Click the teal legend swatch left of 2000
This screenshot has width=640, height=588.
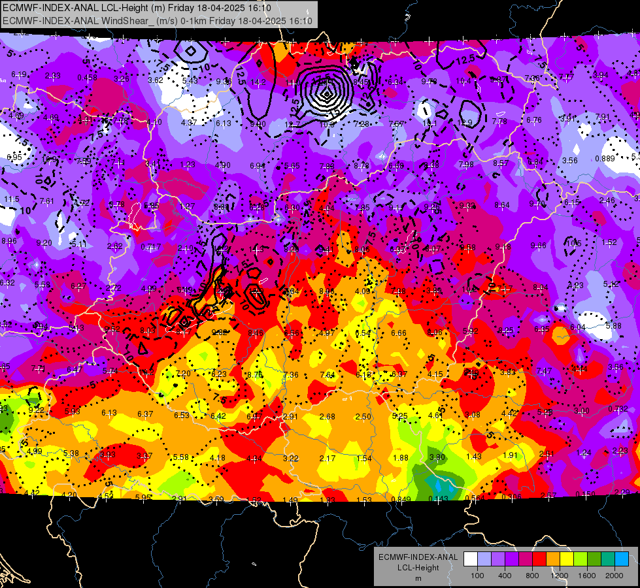tap(608, 559)
